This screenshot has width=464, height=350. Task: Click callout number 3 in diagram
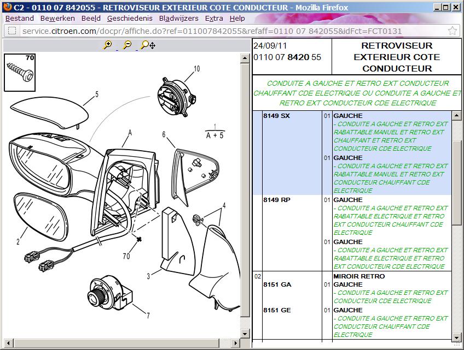[x=148, y=276]
